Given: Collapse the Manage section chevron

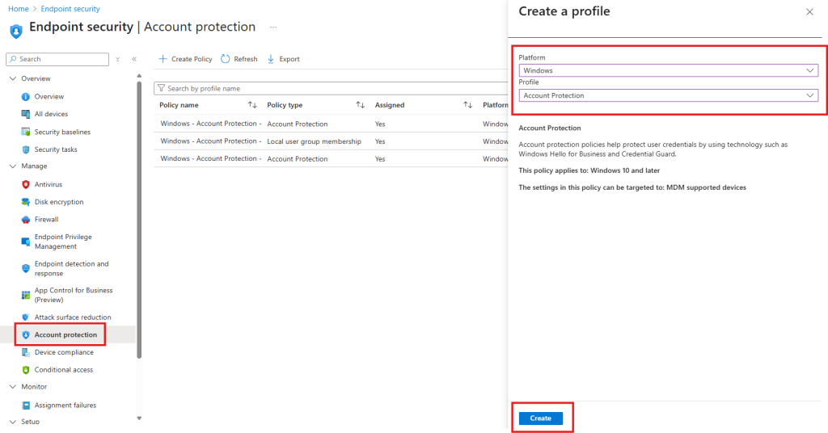Looking at the screenshot, I should pos(13,166).
